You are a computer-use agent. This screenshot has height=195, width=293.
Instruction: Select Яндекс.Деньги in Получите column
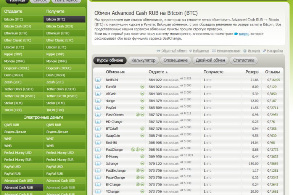(x=64, y=132)
